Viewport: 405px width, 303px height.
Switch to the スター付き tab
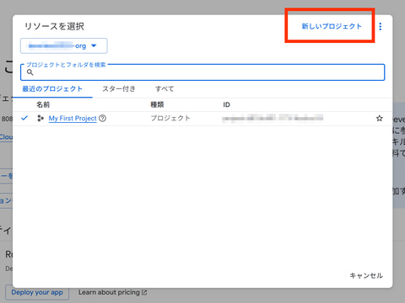tap(119, 89)
